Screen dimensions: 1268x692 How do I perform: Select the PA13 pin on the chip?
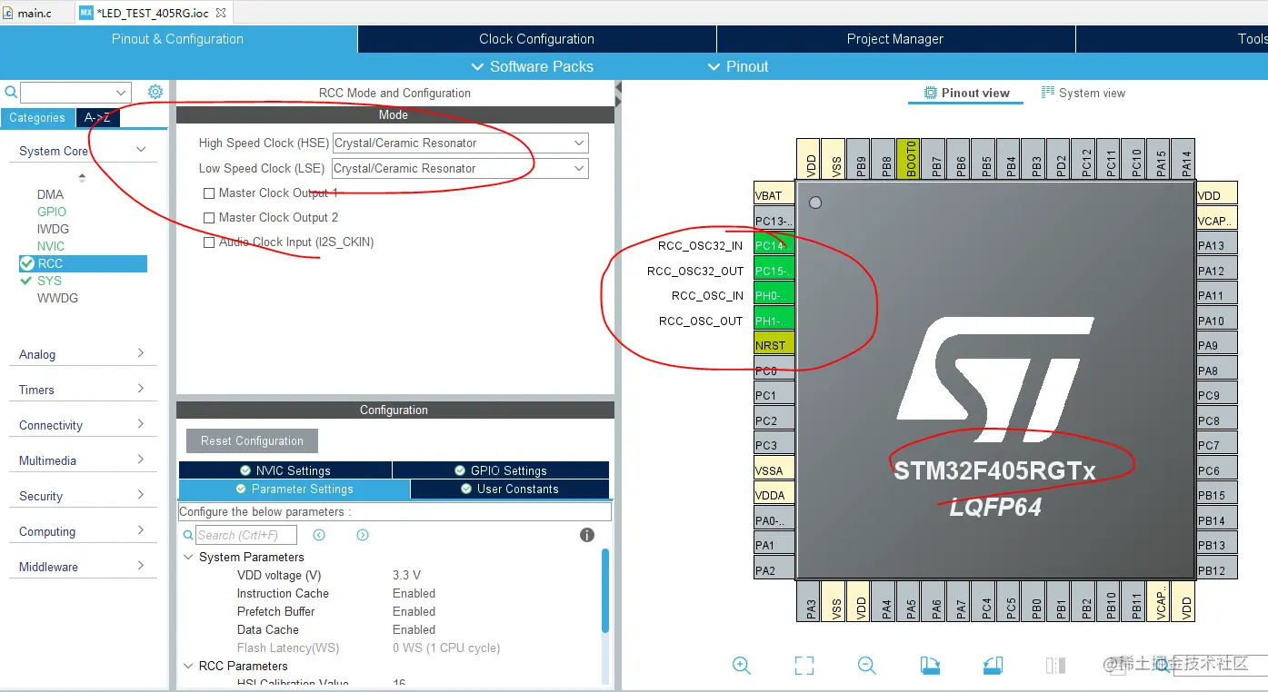click(x=1216, y=245)
